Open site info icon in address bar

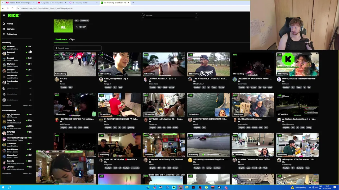(18, 8)
